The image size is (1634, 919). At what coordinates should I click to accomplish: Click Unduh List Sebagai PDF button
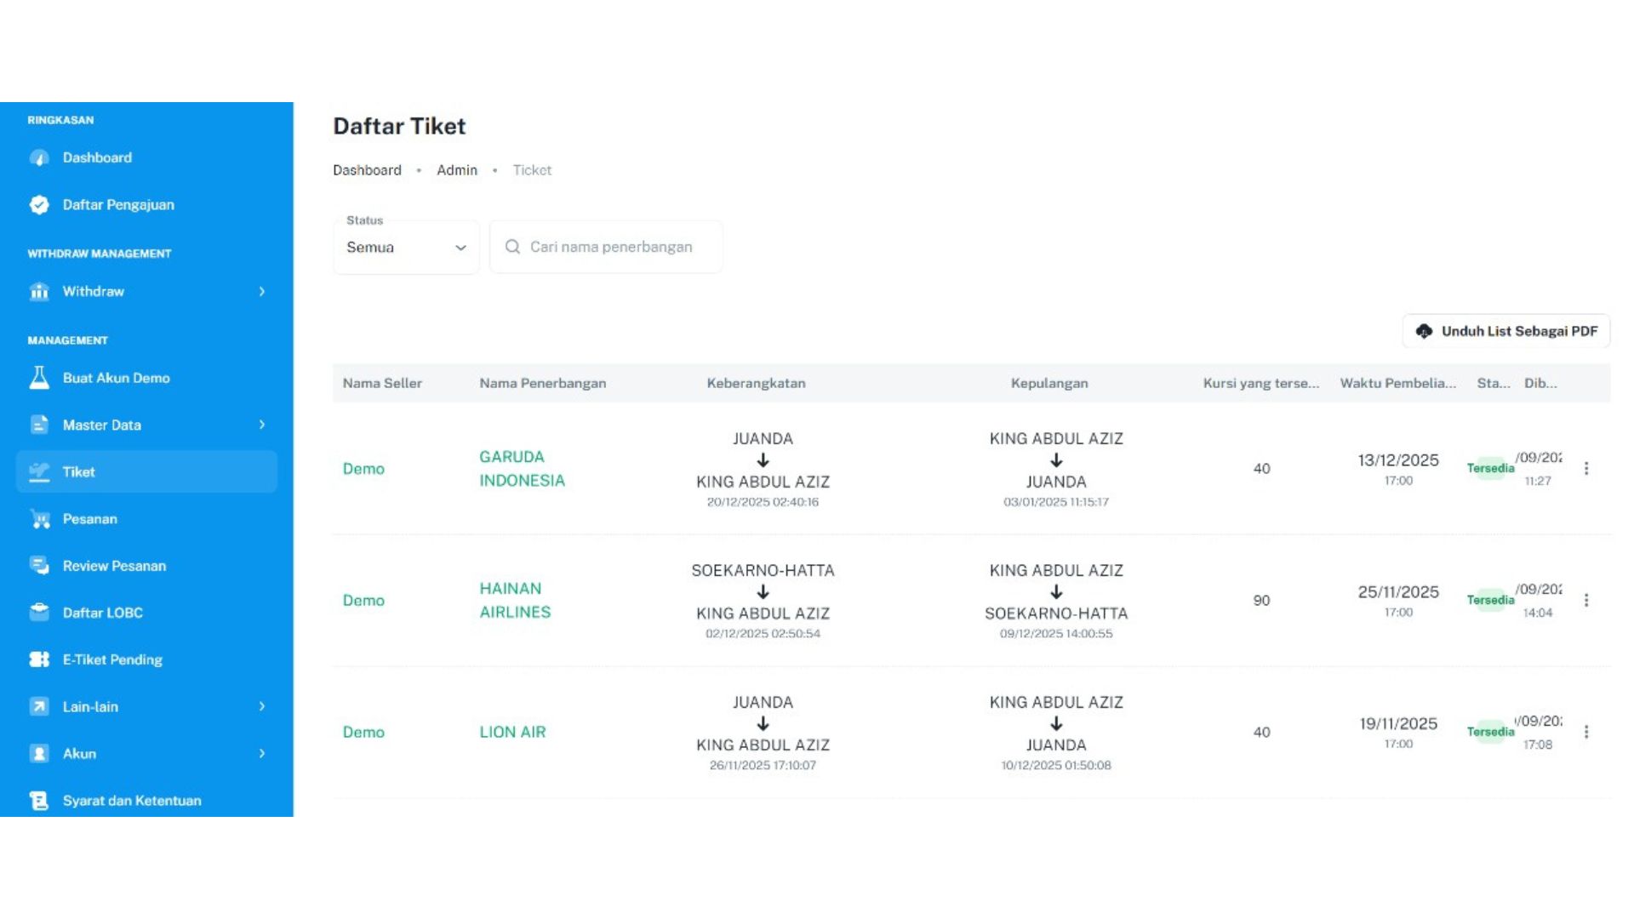1505,331
